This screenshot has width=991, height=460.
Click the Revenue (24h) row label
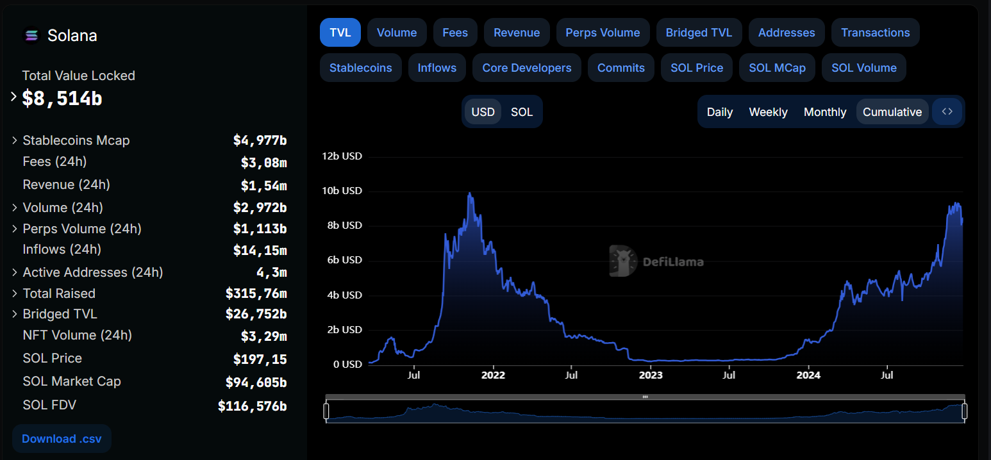(66, 185)
